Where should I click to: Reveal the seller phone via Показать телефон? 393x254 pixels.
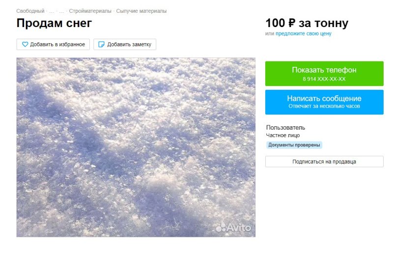point(324,74)
